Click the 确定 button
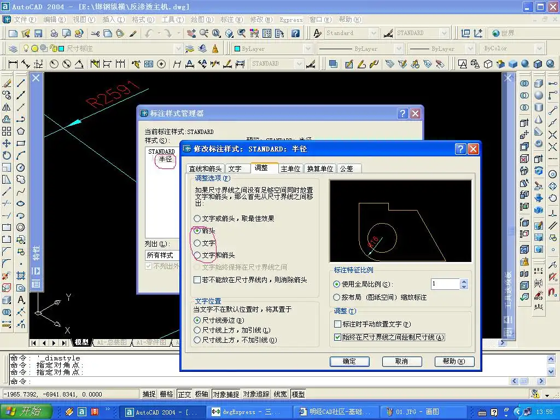Viewport: 560px width, 420px height. (x=349, y=361)
